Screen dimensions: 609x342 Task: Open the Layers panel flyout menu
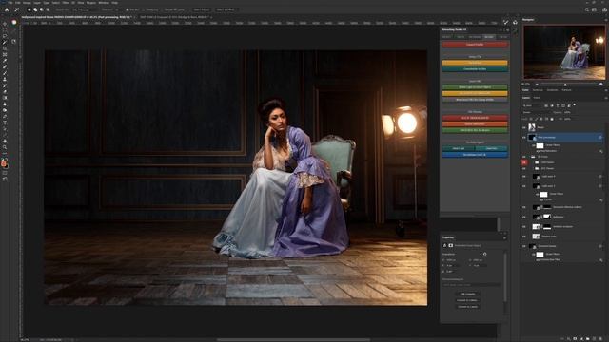605,98
